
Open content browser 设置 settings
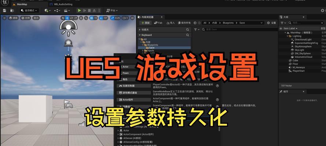pyautogui.click(x=271, y=23)
